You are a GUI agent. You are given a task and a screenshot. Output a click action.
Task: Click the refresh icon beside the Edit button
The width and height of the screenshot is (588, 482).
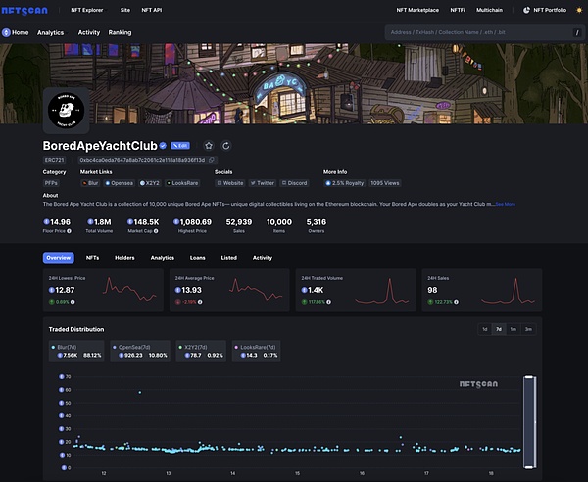point(226,145)
